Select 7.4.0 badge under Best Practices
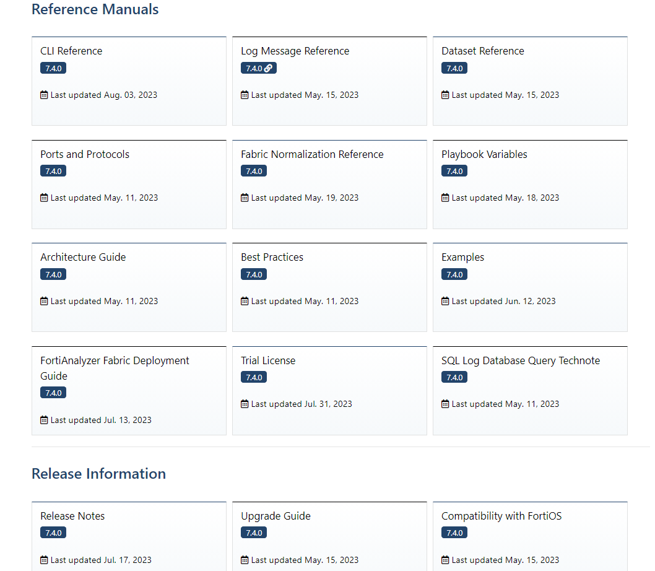Viewport: 655px width, 571px height. (254, 274)
